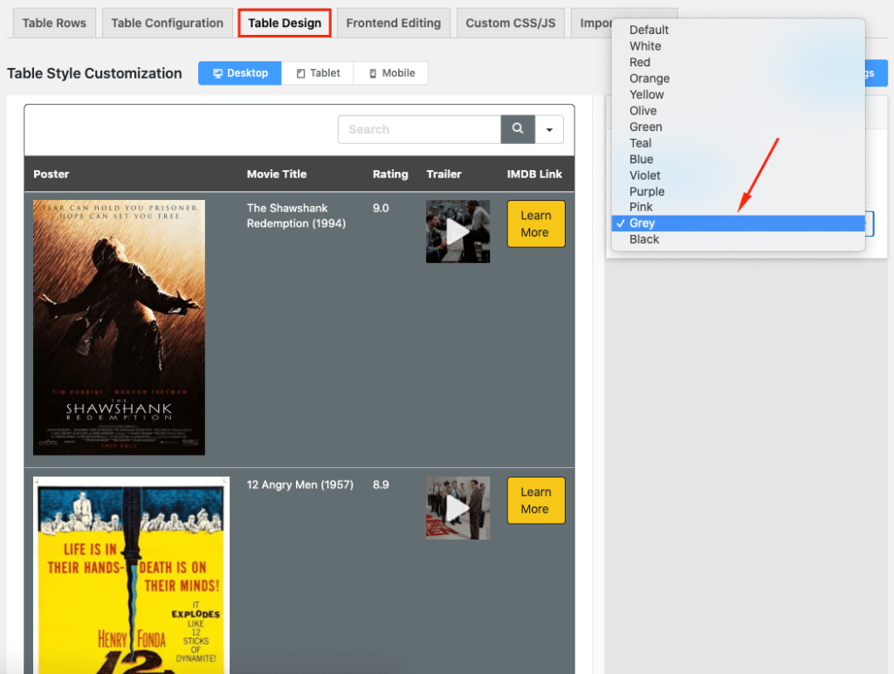Screen dimensions: 894x674
Task: Play The Shawshank Redemption trailer video
Action: [457, 231]
